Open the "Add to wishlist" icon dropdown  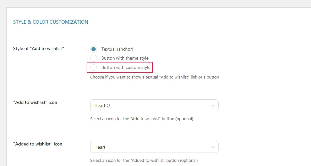154,105
